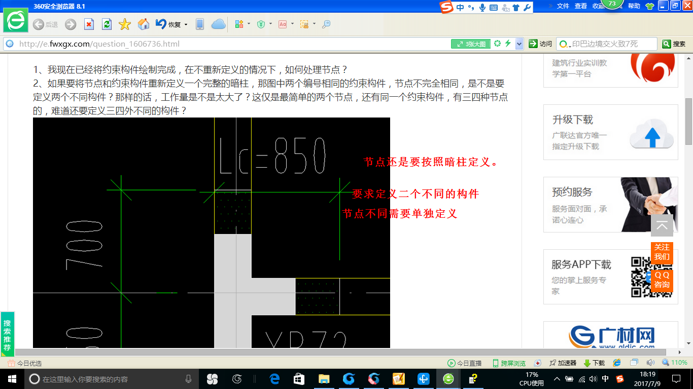The height and width of the screenshot is (389, 693).
Task: Click the Aa translation tool icon
Action: point(283,24)
